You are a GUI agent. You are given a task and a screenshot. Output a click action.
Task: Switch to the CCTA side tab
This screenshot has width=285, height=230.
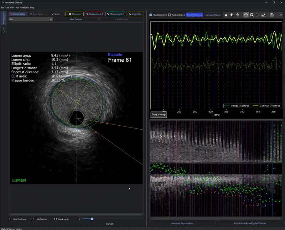(4, 30)
